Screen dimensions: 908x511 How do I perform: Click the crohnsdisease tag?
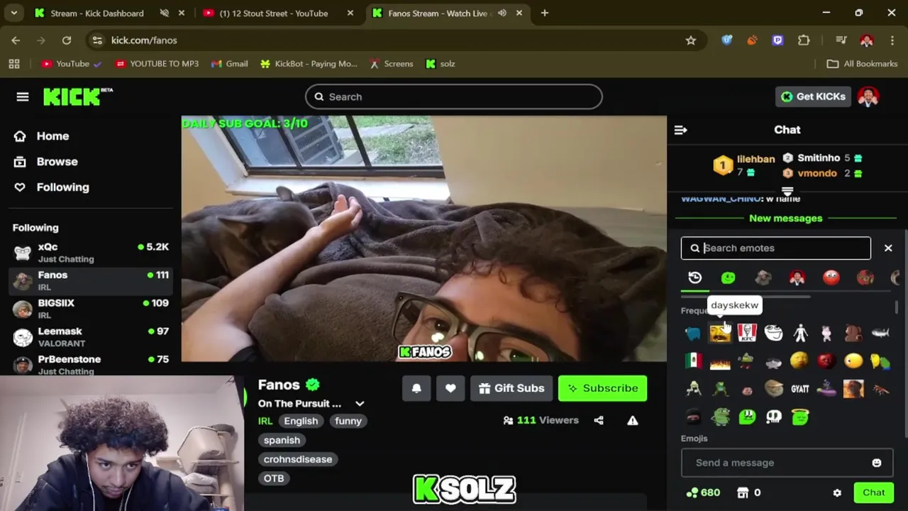tap(298, 459)
